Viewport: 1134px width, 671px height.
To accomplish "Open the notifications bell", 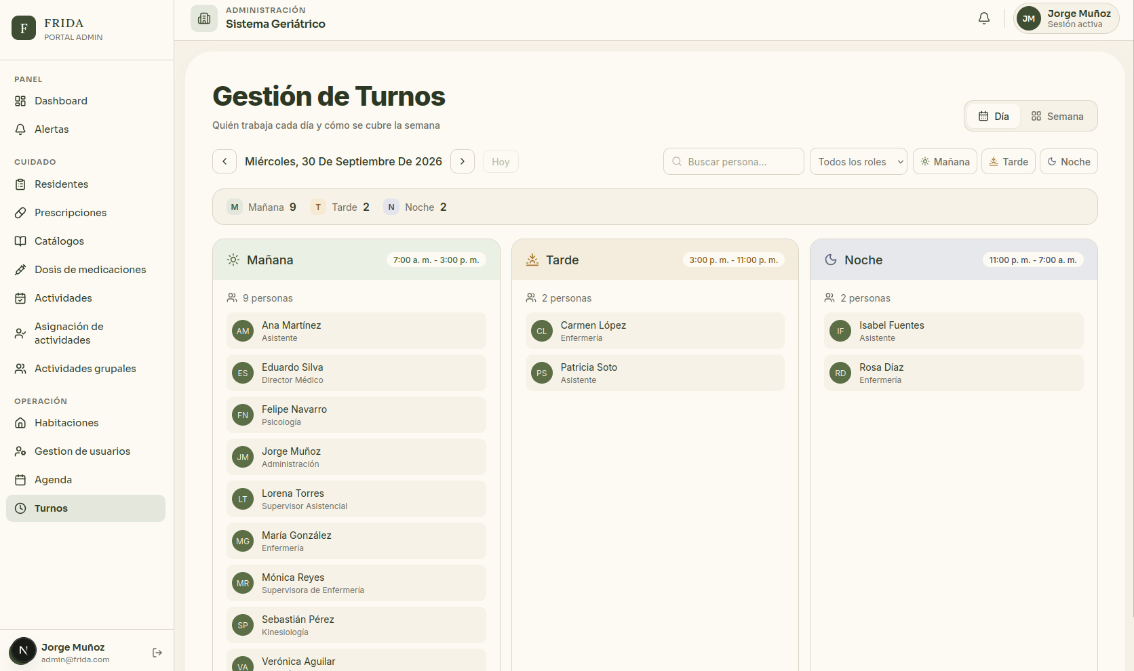I will tap(983, 18).
